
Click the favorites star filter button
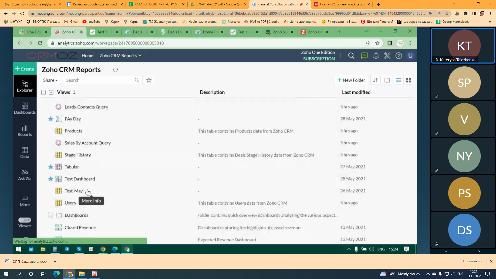coord(149,80)
